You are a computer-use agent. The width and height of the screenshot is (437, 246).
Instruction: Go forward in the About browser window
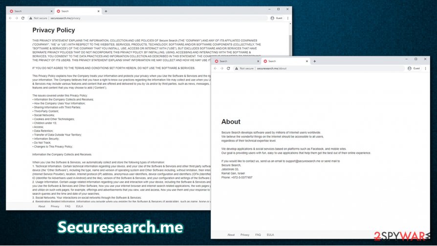pos(222,68)
